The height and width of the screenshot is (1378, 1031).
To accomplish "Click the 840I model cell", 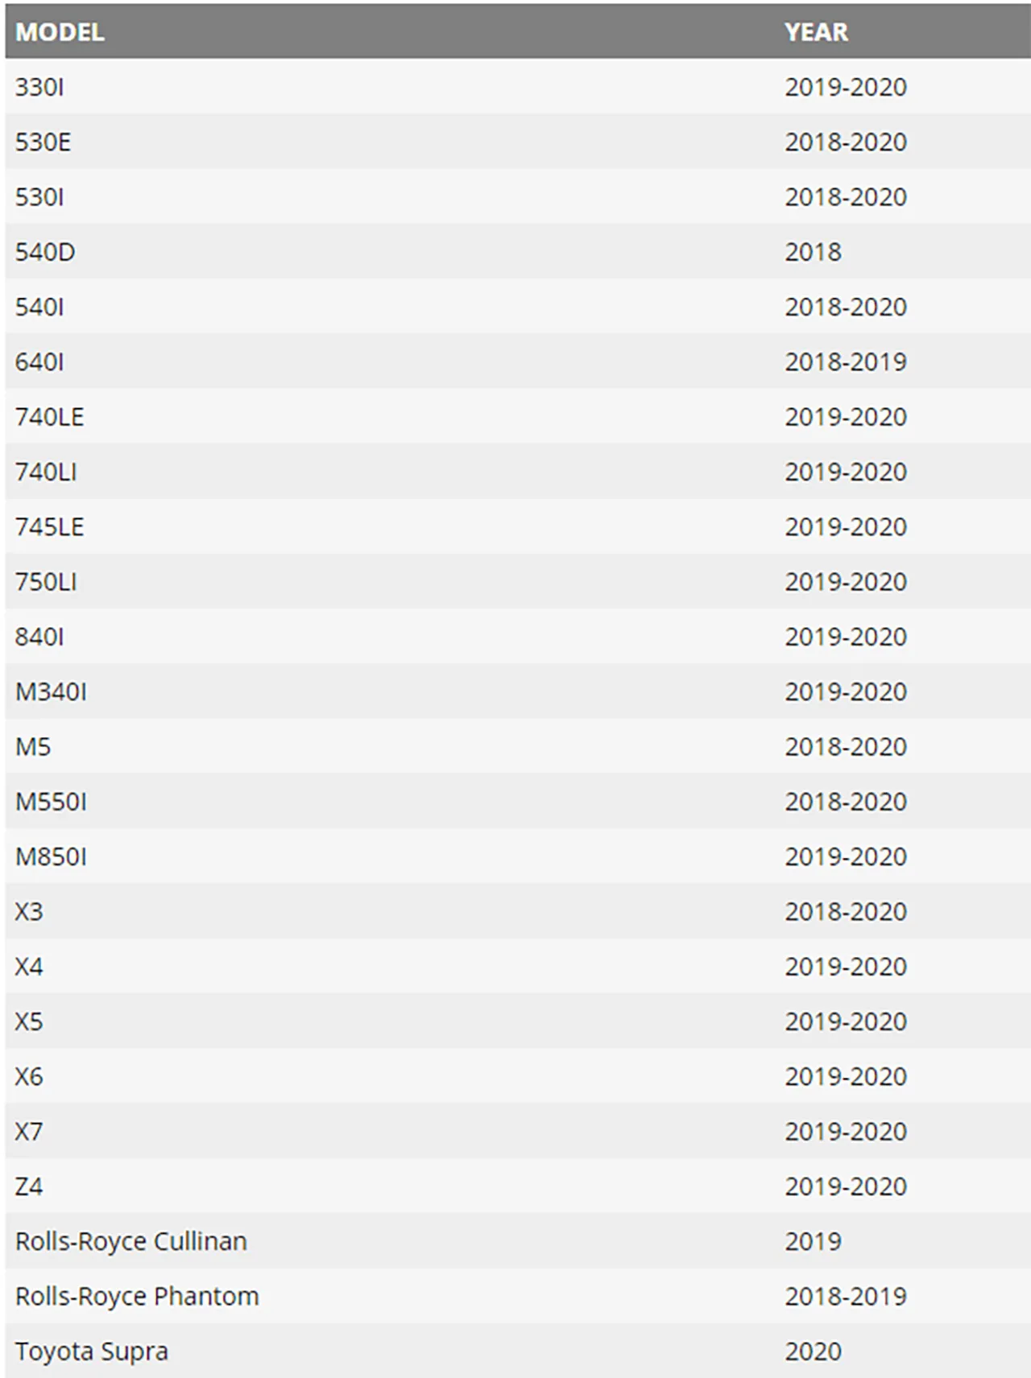I will 39,637.
